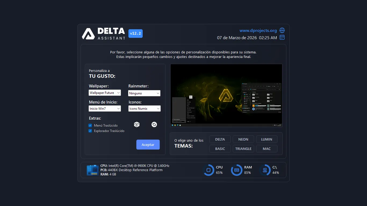
Task: Open the Wallpaper dropdown
Action: (x=105, y=93)
